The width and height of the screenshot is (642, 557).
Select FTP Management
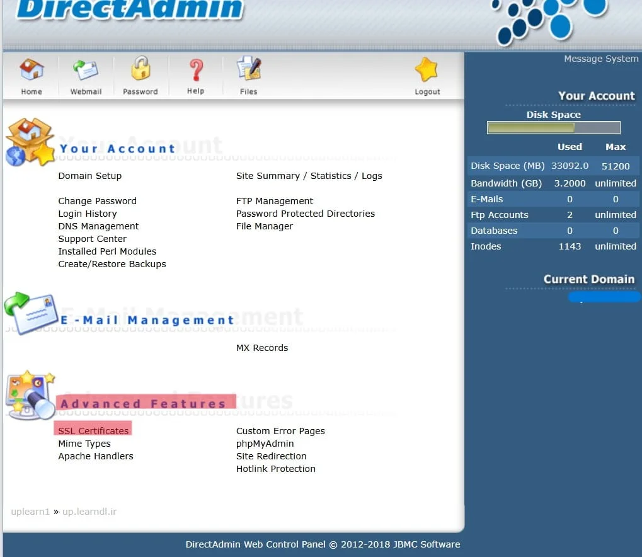(275, 201)
